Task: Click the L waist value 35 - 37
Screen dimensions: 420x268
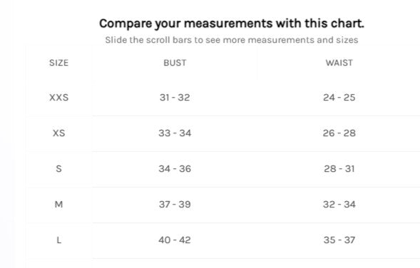Action: [x=339, y=240]
